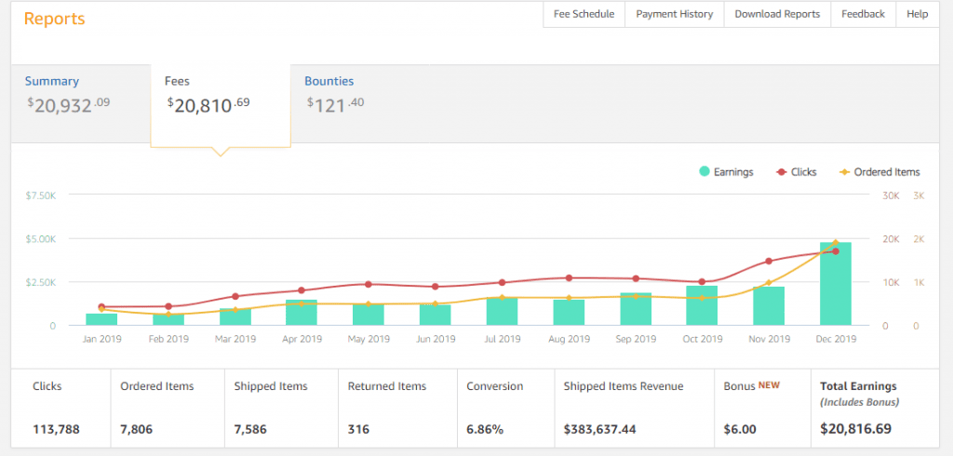Open the Feedback link
The width and height of the screenshot is (953, 456).
pos(863,14)
